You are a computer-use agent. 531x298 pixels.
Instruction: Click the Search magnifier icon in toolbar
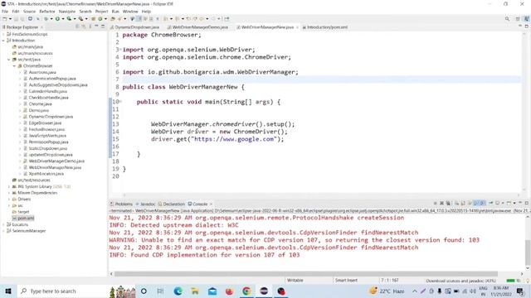[x=507, y=19]
